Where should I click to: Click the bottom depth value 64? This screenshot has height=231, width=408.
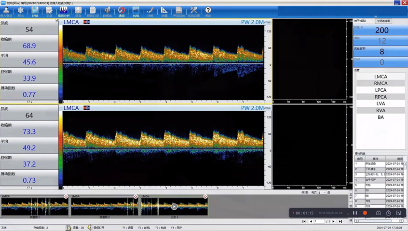pyautogui.click(x=29, y=115)
